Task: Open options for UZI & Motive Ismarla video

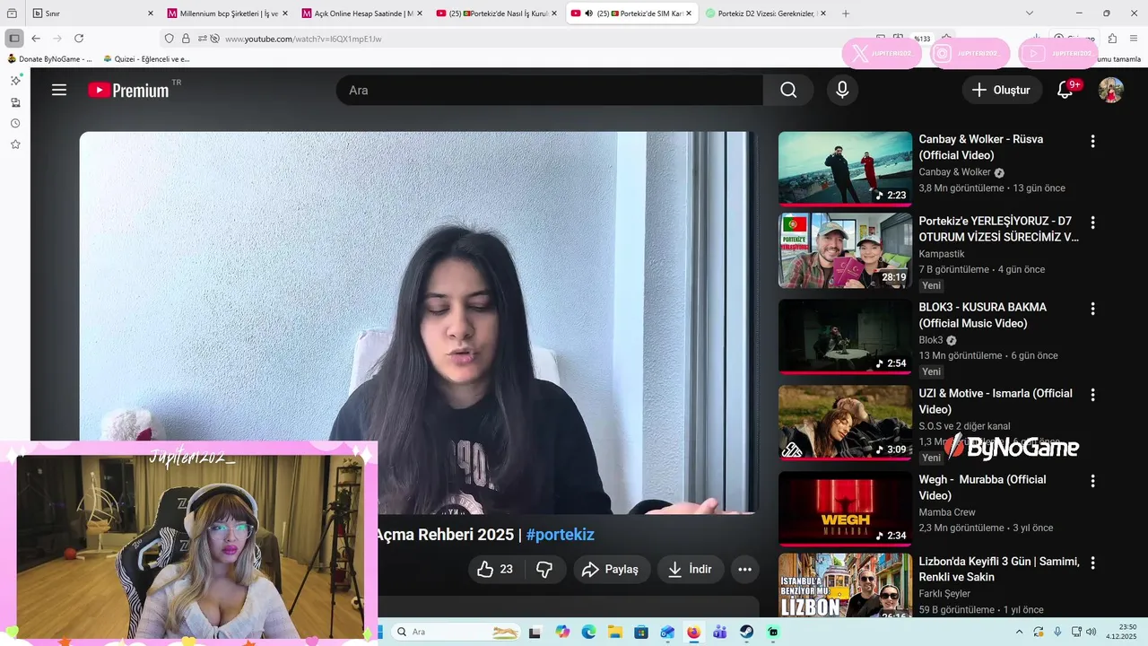Action: point(1092,395)
